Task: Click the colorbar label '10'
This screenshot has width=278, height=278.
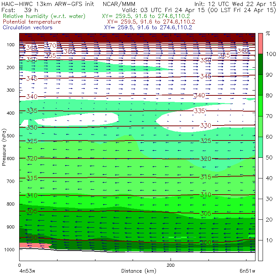Action: coord(269,240)
